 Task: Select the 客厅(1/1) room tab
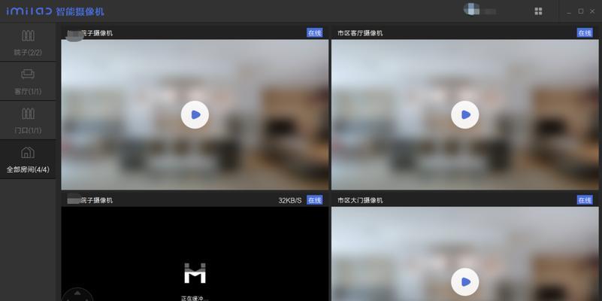(x=28, y=81)
